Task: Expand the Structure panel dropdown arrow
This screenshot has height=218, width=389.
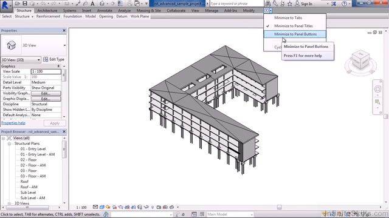Action: point(32,16)
